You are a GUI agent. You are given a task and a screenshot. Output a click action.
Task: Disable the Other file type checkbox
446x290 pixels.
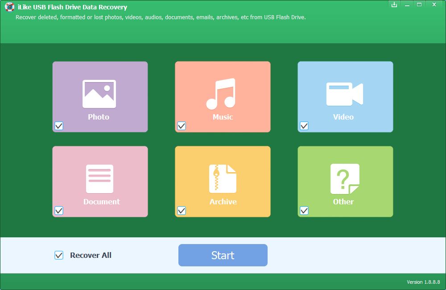[304, 211]
